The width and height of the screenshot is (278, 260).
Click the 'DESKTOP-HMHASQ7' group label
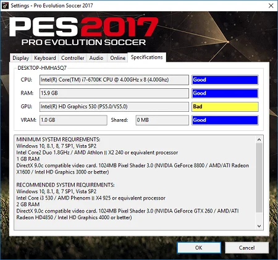[x=42, y=68]
